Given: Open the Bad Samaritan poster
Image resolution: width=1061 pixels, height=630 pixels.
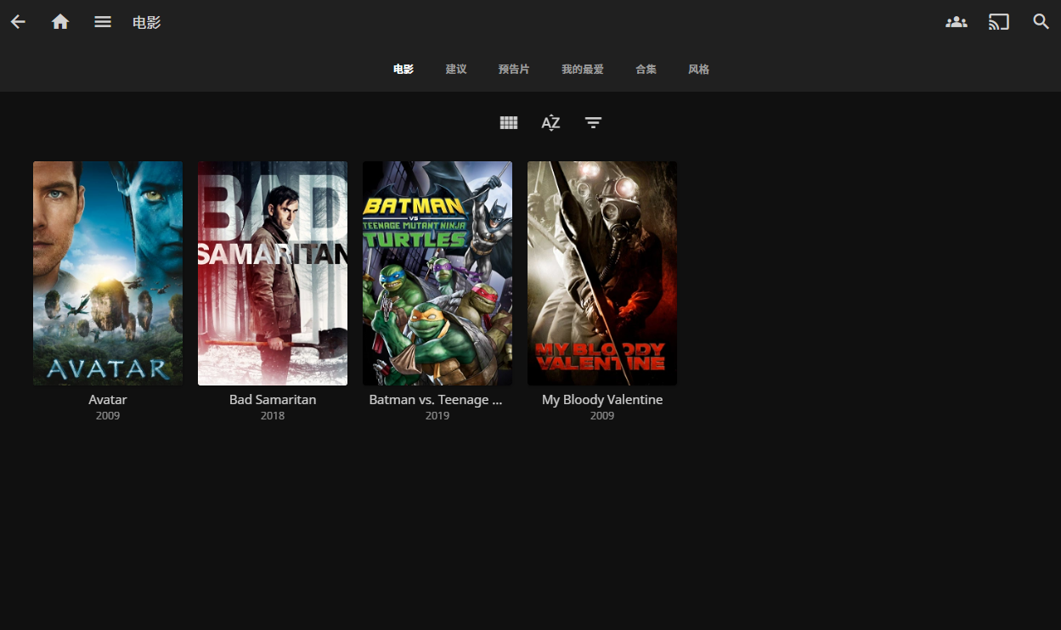Looking at the screenshot, I should coord(273,273).
